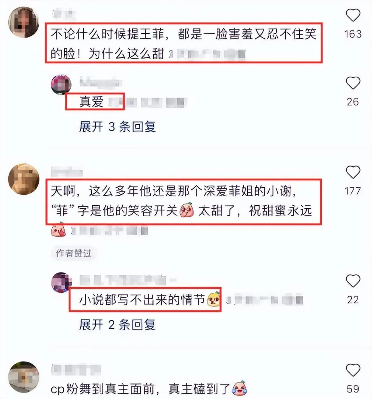This screenshot has width=372, height=399.
Task: Expand 展开 2 条回复 replies
Action: point(117,325)
